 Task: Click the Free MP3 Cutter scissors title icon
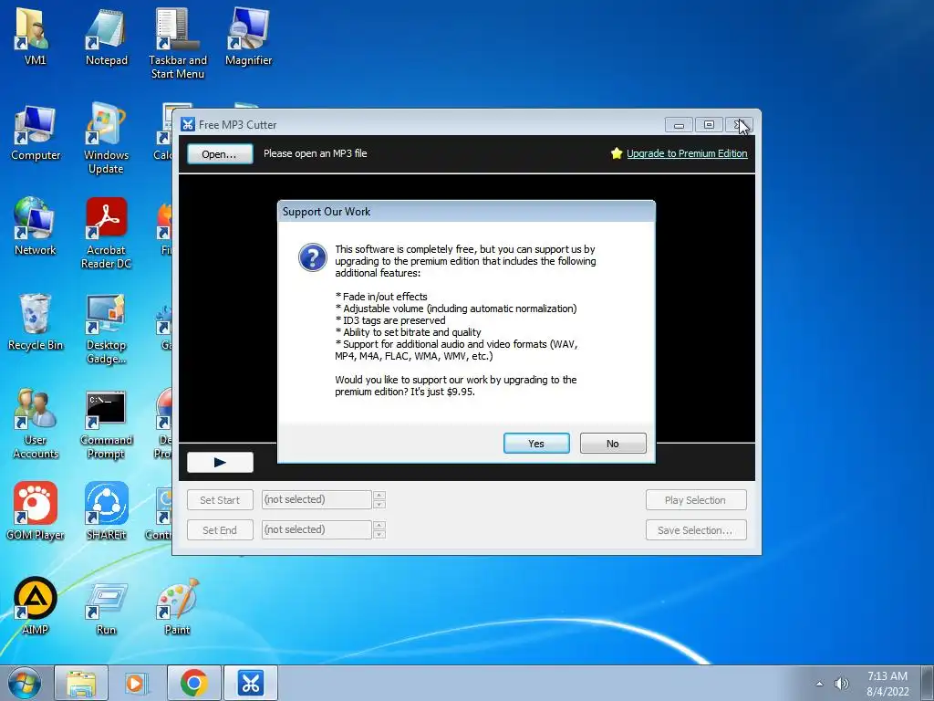[x=188, y=124]
